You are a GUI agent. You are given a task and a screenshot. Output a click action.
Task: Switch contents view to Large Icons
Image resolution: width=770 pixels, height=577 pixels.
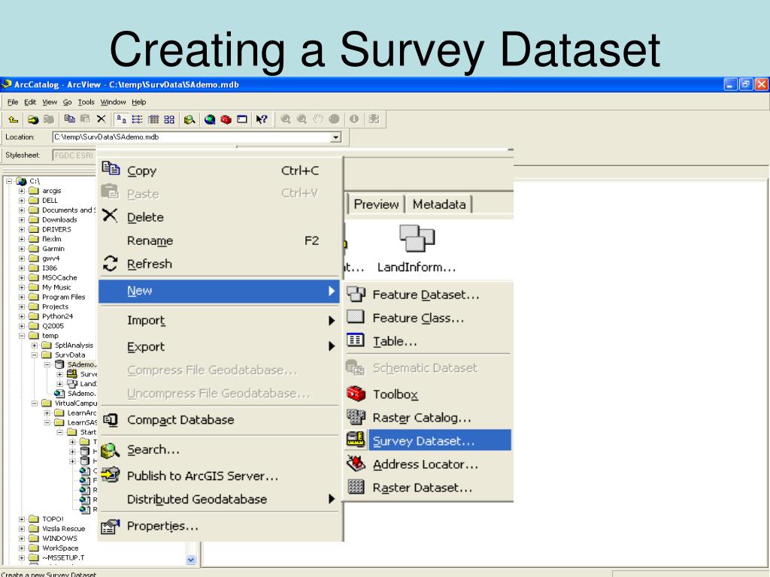coord(121,119)
